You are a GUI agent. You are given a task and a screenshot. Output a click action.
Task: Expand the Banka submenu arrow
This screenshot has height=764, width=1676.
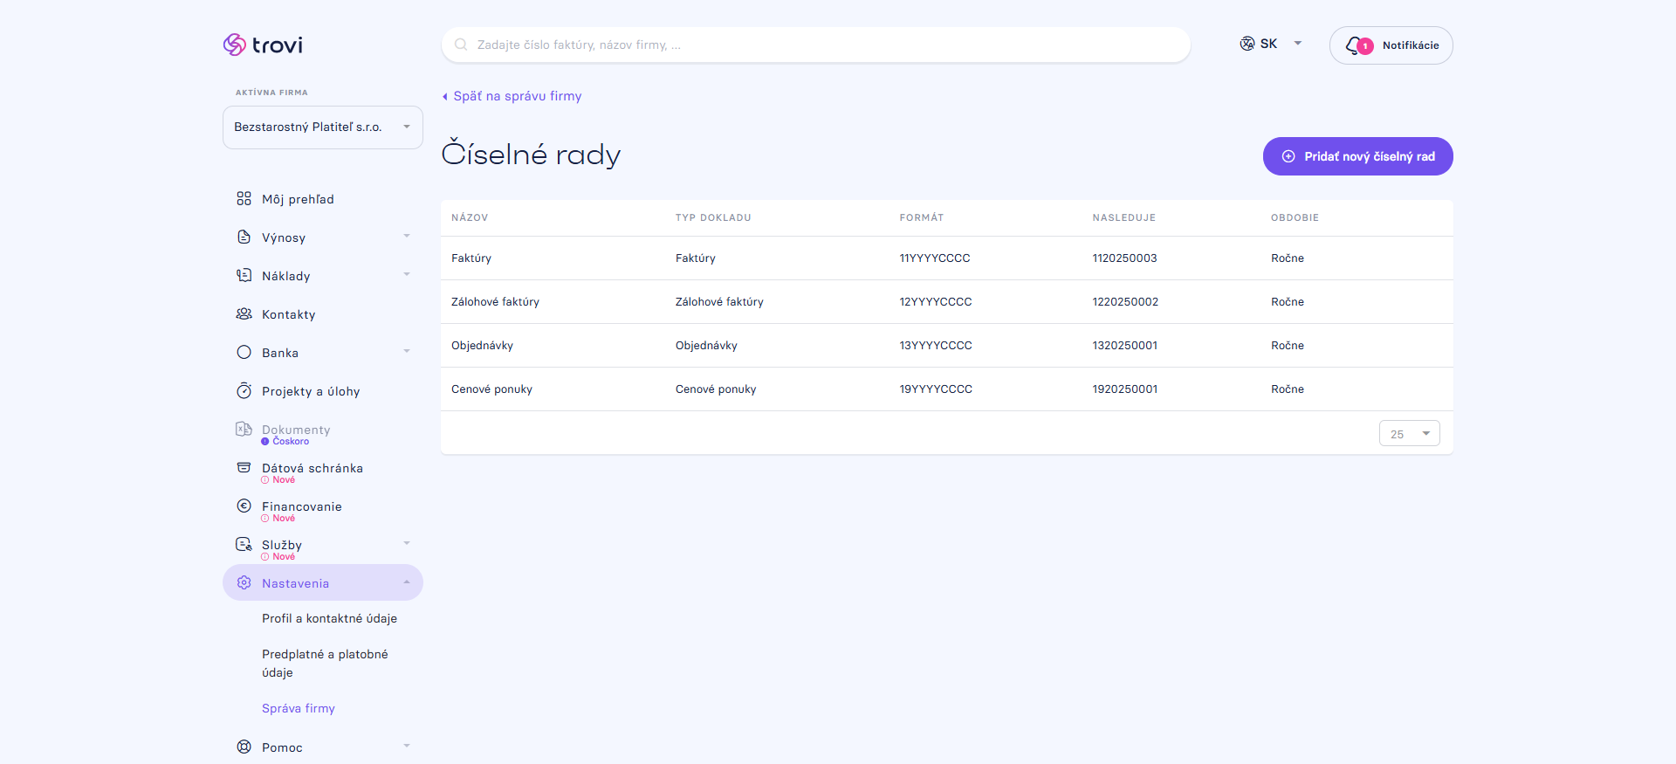[407, 352]
